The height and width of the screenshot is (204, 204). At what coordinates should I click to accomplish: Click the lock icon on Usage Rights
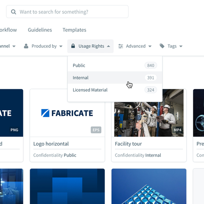coord(73,46)
